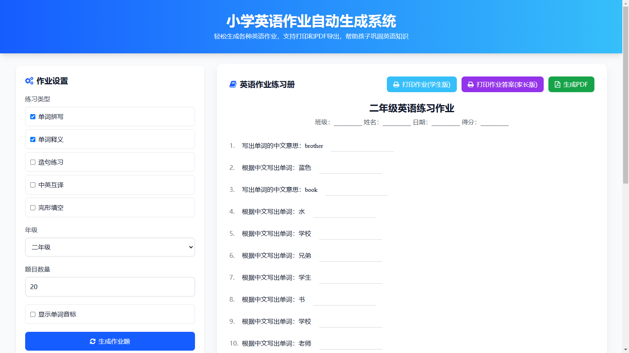Click the page vertical scrollbar thumb
This screenshot has height=353, width=629.
tap(625, 94)
